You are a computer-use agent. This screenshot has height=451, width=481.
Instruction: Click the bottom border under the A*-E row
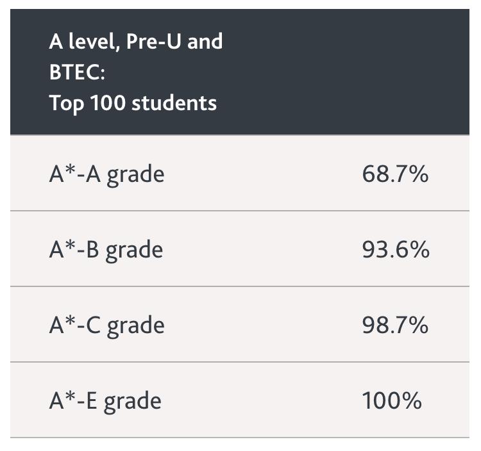240,438
